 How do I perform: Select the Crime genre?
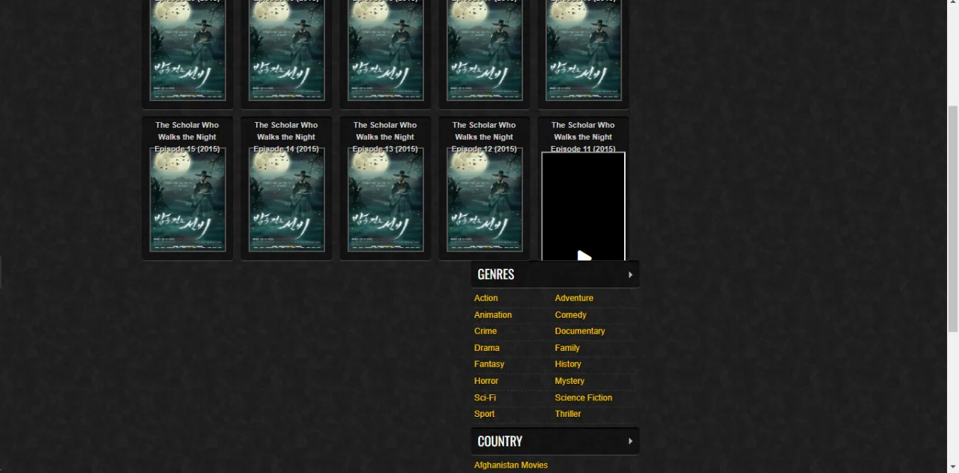tap(485, 331)
